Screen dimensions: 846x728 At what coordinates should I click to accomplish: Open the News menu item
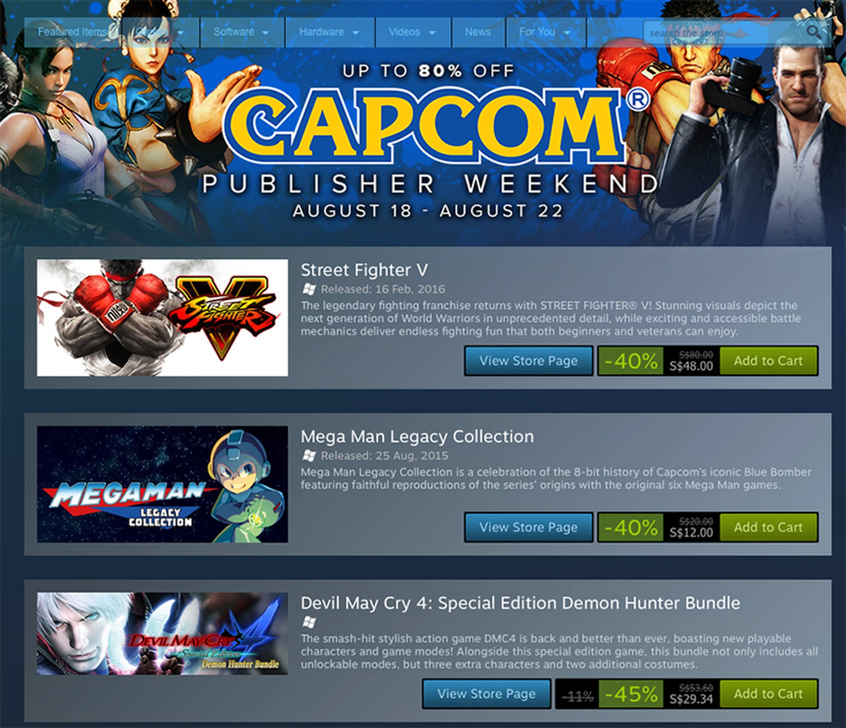coord(479,32)
